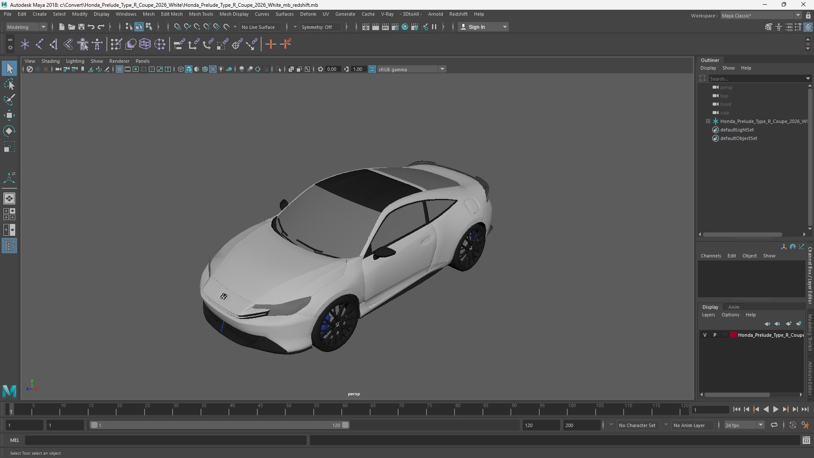Activate the Lasso Select tool
Screen dimensions: 814x458
pos(9,84)
